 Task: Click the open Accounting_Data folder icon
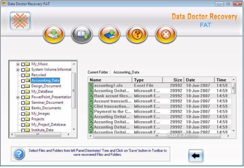[x=28, y=80]
